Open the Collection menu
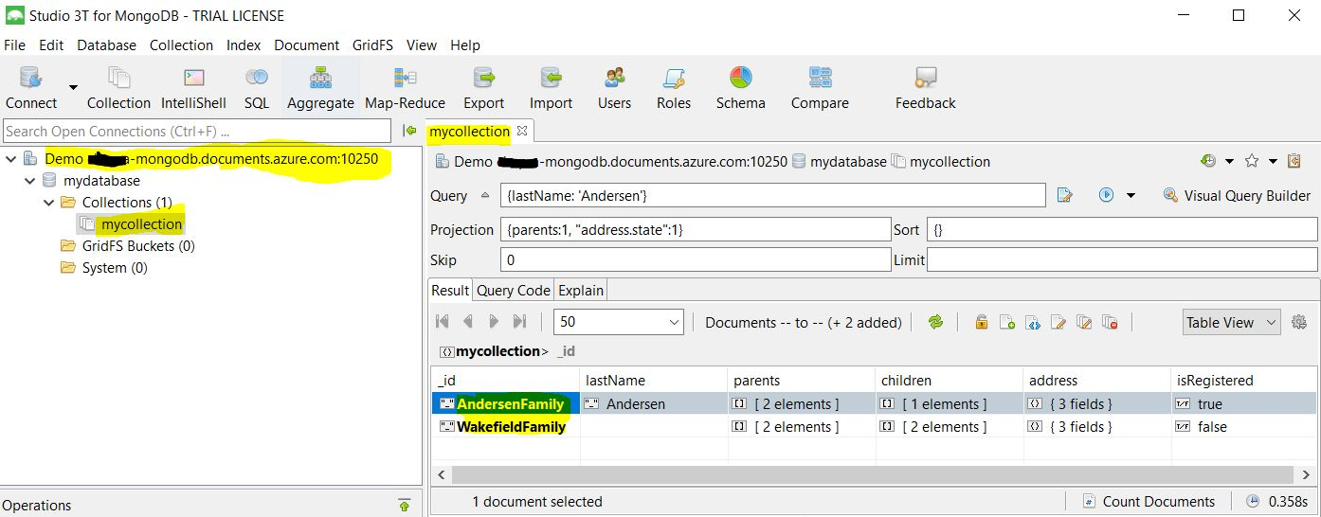Image resolution: width=1321 pixels, height=517 pixels. [x=181, y=45]
